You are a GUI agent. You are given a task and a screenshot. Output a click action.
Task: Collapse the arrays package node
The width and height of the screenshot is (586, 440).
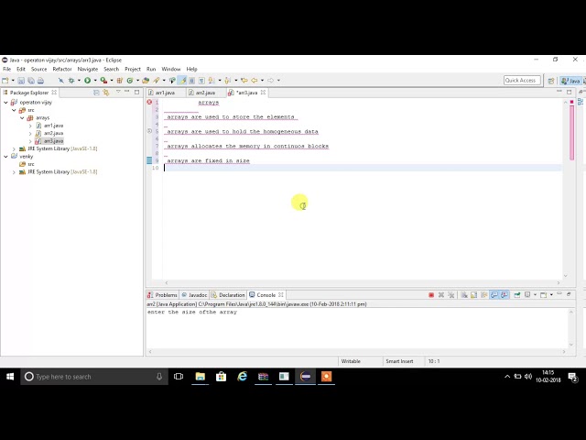pos(22,118)
